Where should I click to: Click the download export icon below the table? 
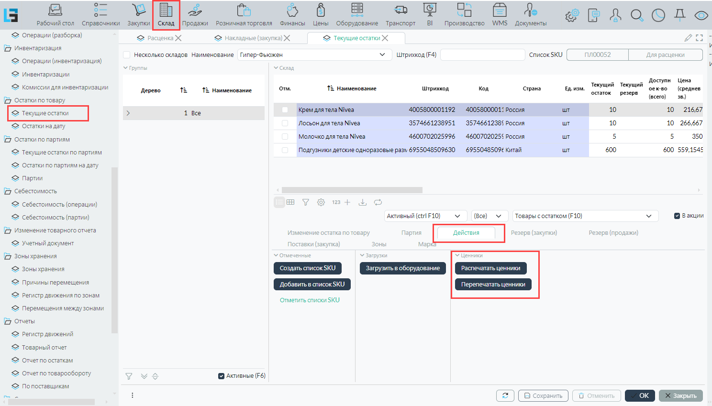(x=363, y=202)
